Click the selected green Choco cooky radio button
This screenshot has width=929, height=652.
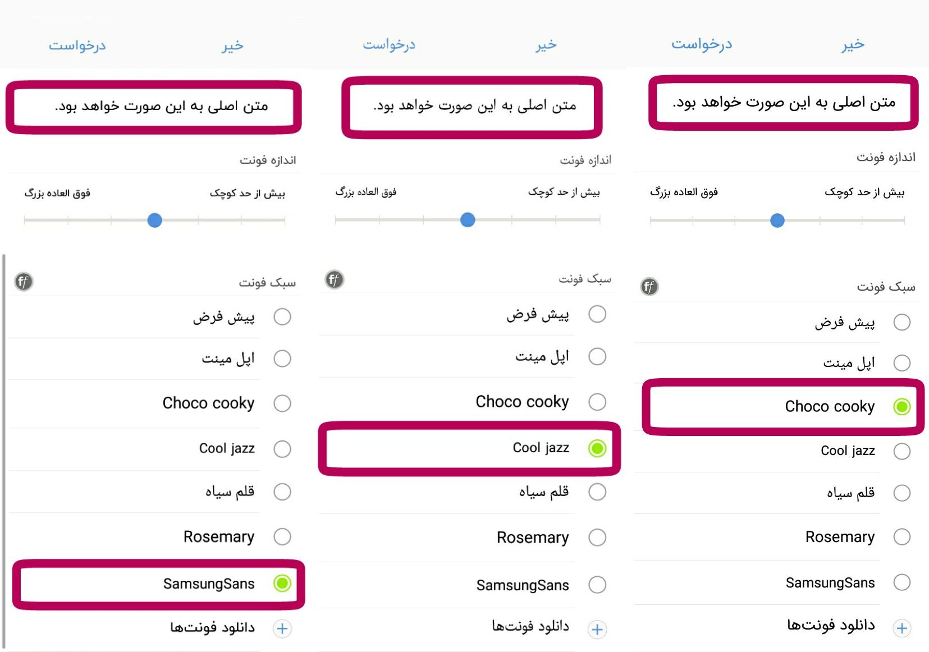pos(901,407)
